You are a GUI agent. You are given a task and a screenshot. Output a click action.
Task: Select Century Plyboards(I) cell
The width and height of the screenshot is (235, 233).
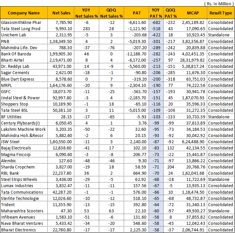[x=20, y=123]
